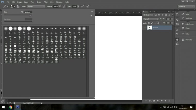The image size is (196, 110).
Task: Open the layer filter Kind dropdown
Action: point(148,15)
